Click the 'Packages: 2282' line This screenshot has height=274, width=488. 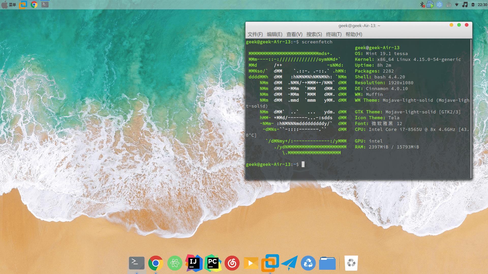pos(374,71)
